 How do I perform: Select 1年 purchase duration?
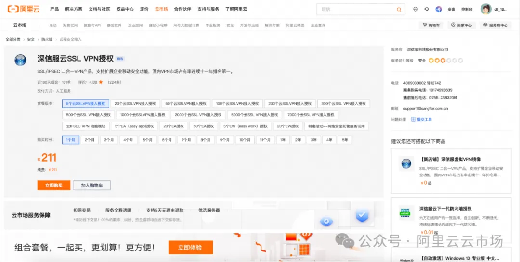coord(283,140)
